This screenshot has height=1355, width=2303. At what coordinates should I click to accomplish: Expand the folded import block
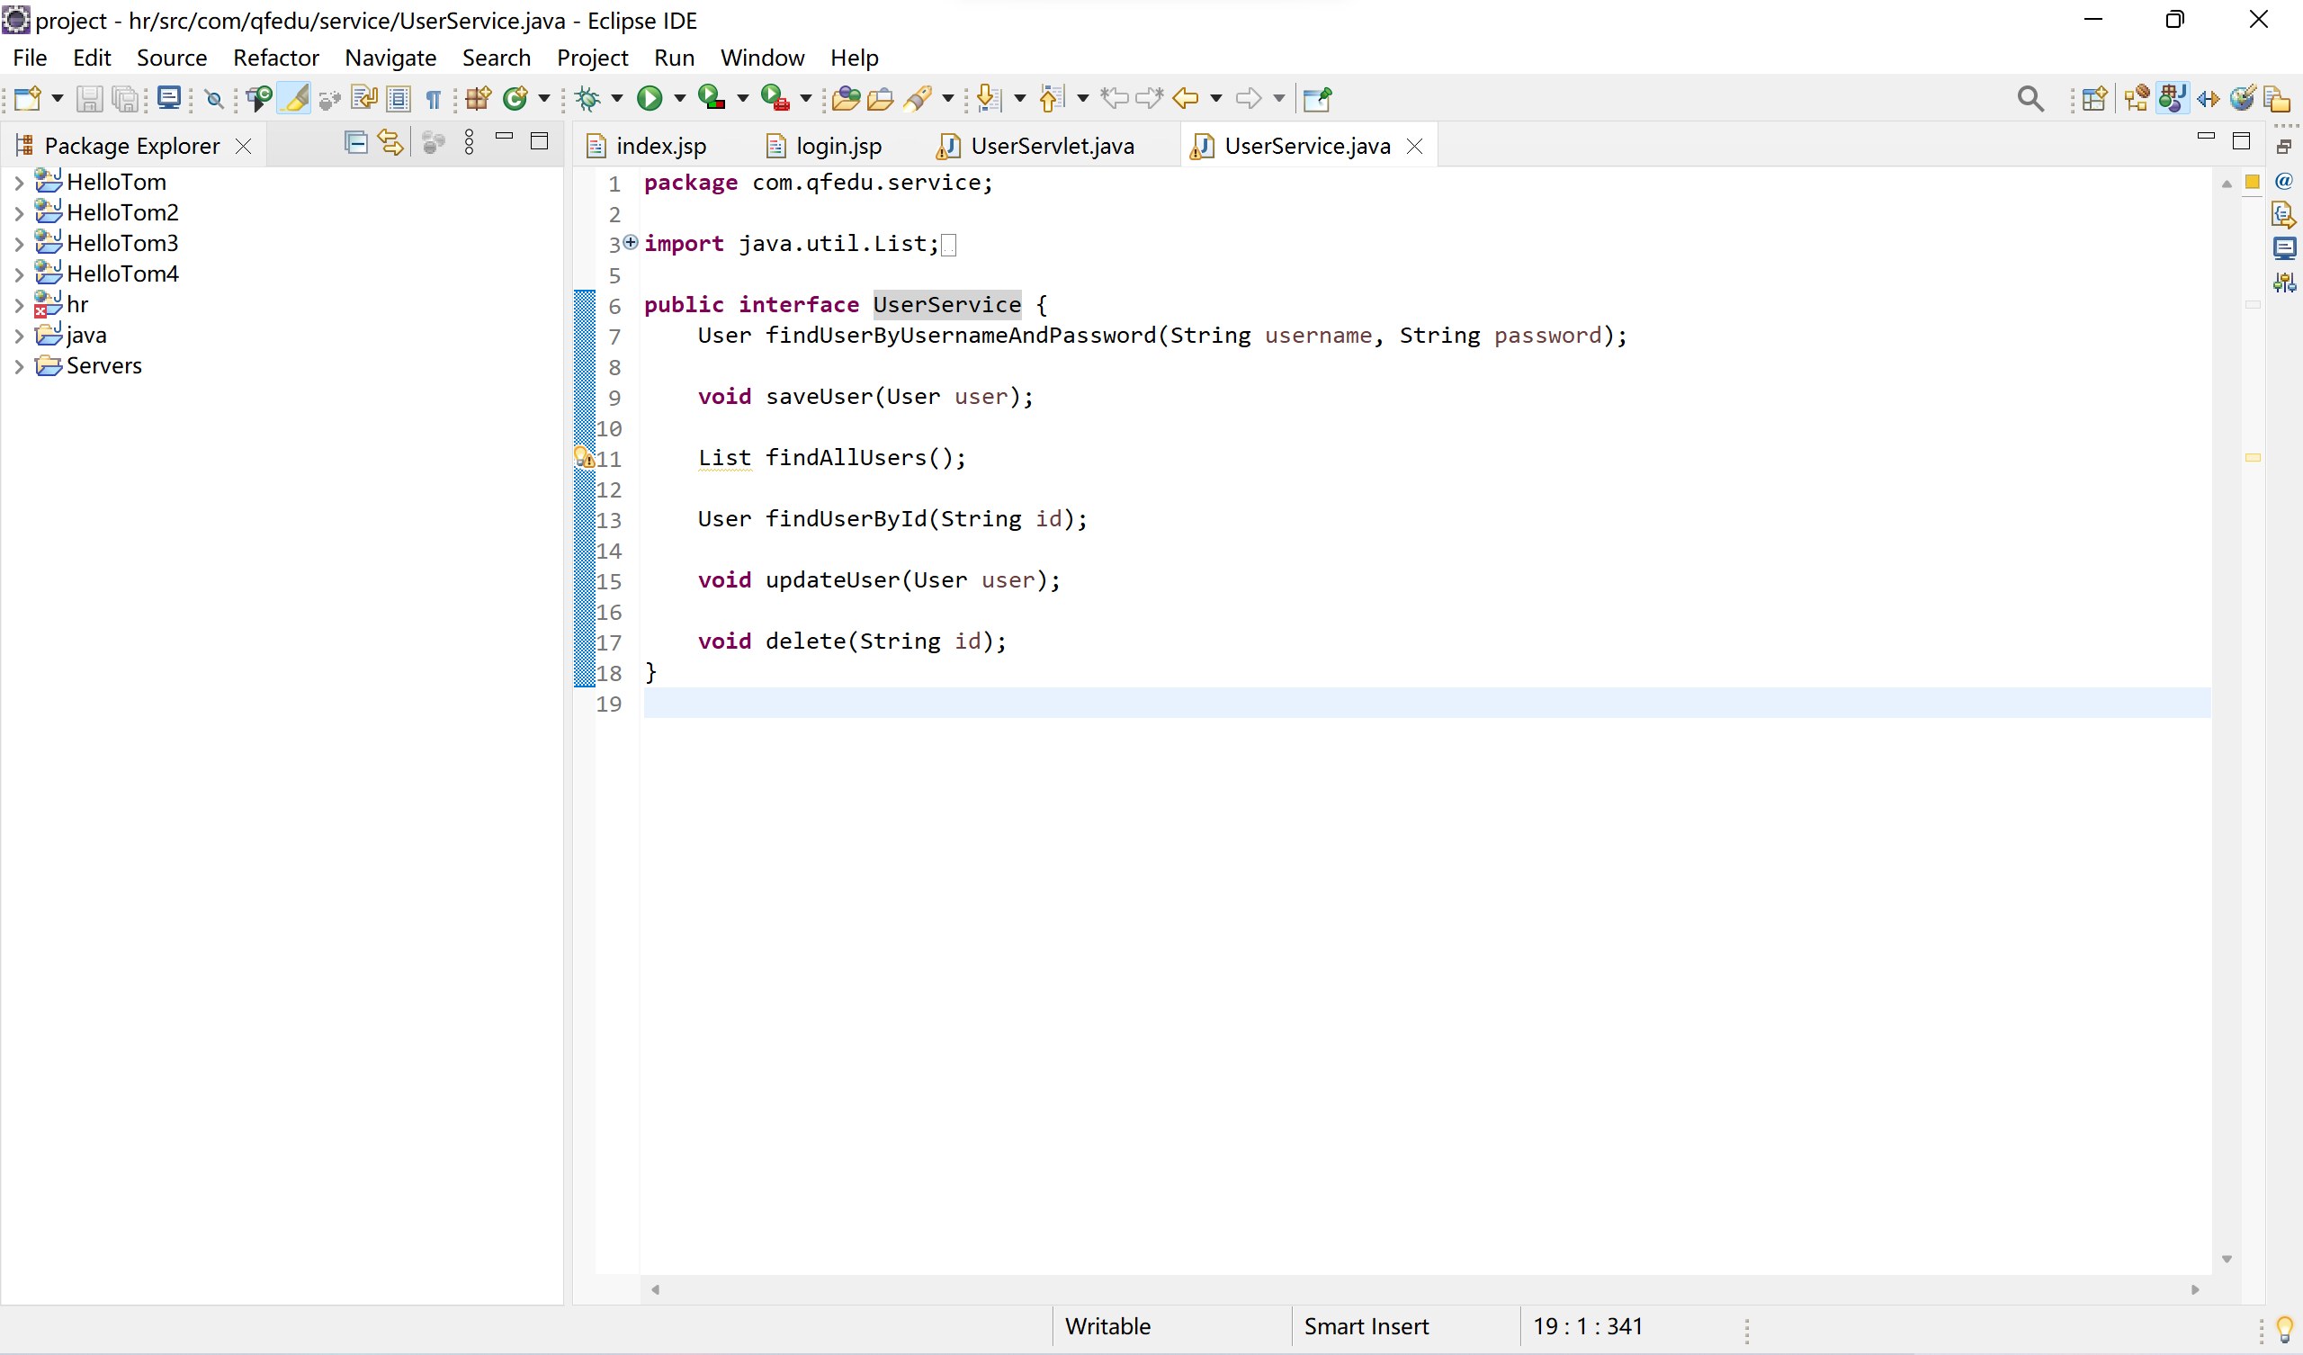tap(631, 242)
